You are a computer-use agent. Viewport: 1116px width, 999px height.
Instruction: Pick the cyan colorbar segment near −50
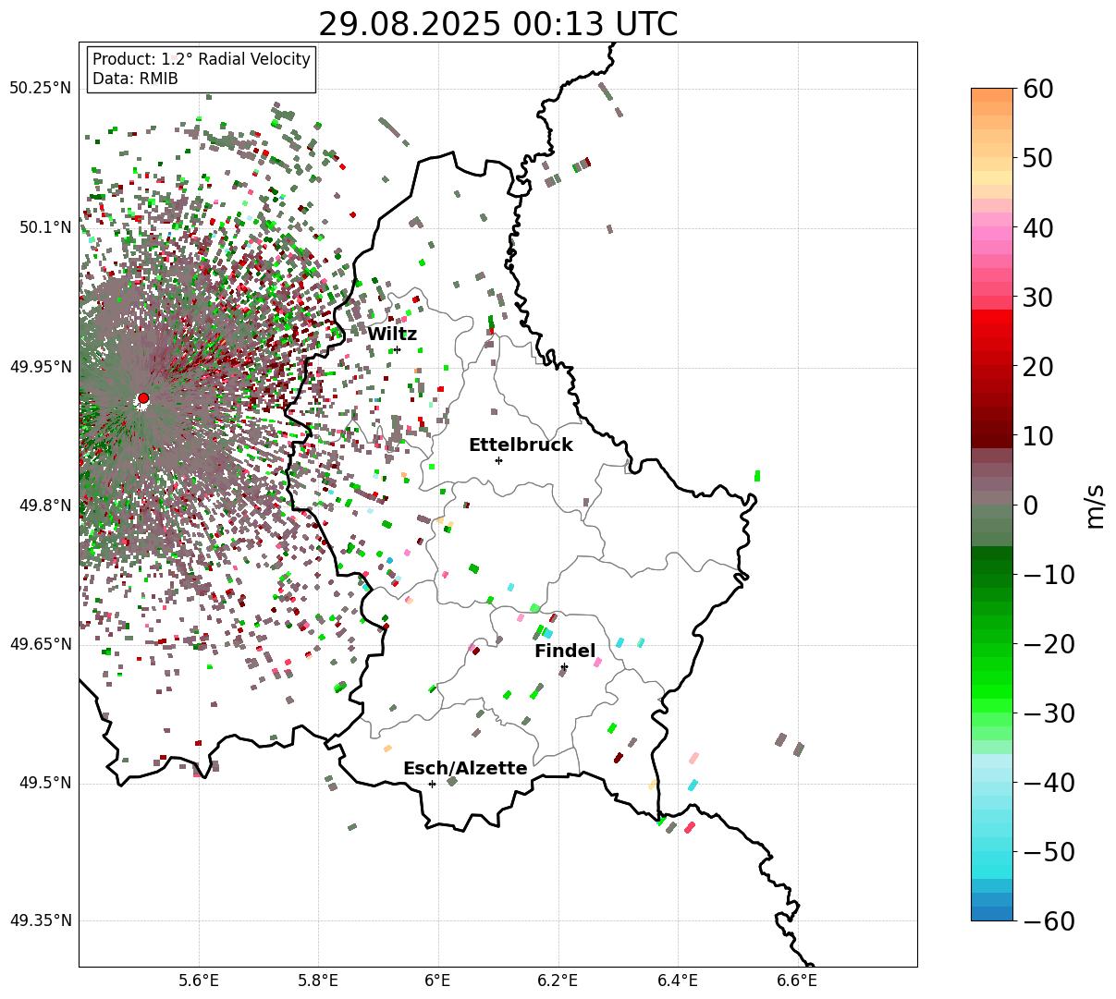992,857
